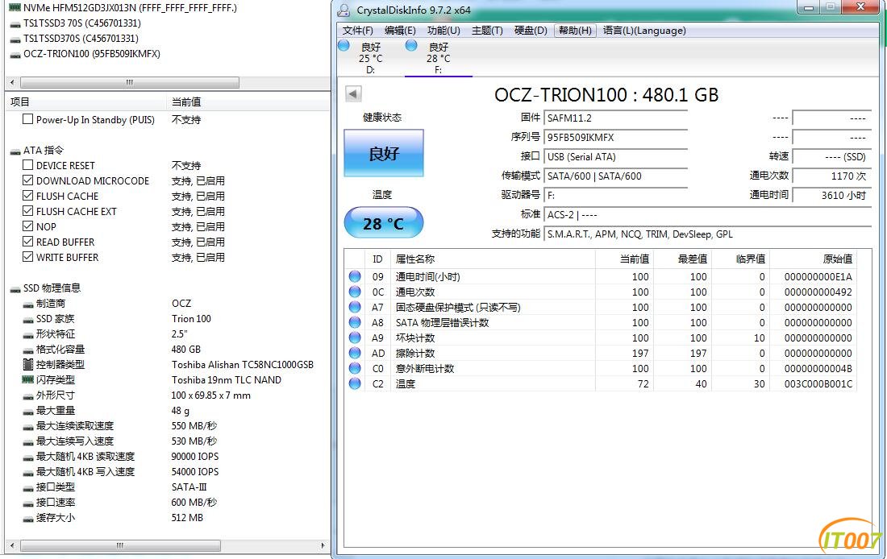Viewport: 887px width, 559px height.
Task: Click the 当前值 column header in left panel
Action: (248, 101)
